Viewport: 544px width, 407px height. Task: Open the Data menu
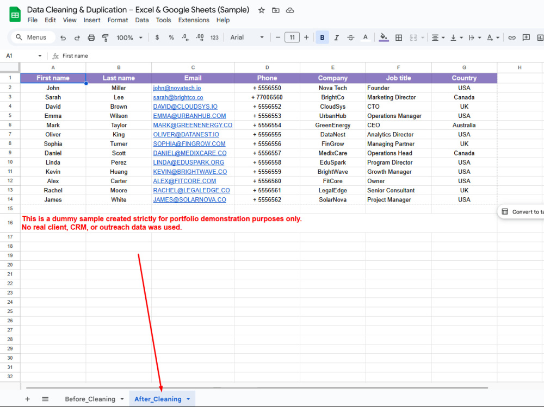point(142,20)
